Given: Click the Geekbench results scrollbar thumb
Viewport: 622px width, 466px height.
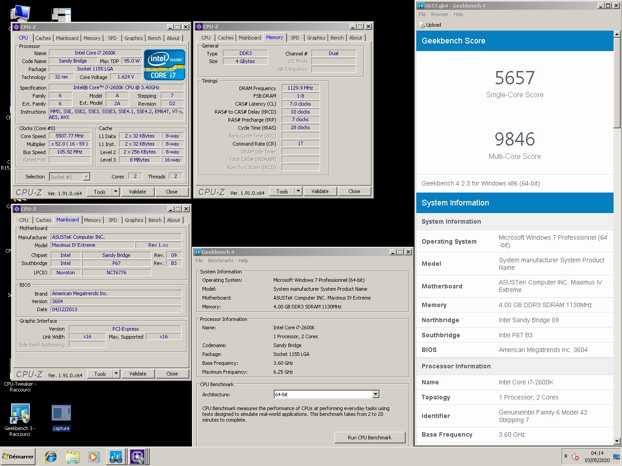Looking at the screenshot, I should (617, 82).
